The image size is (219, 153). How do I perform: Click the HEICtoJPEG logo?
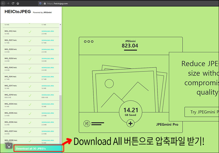[18, 12]
